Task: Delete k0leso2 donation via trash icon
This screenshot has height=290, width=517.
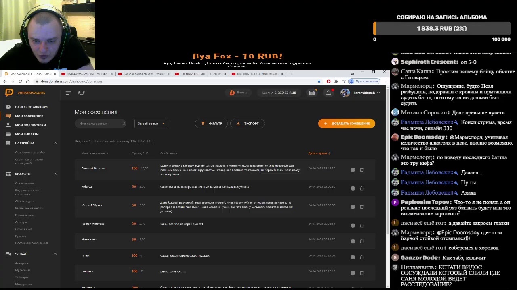Action: 361,188
